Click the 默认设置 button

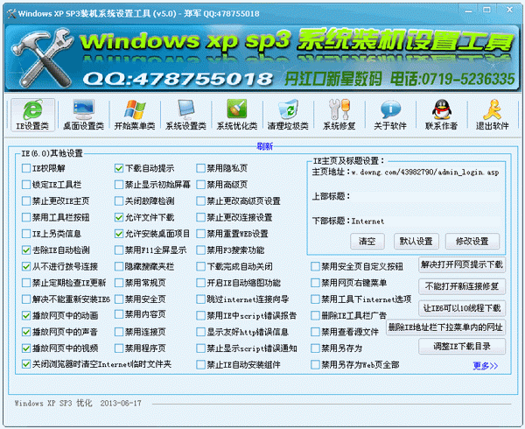tap(416, 241)
